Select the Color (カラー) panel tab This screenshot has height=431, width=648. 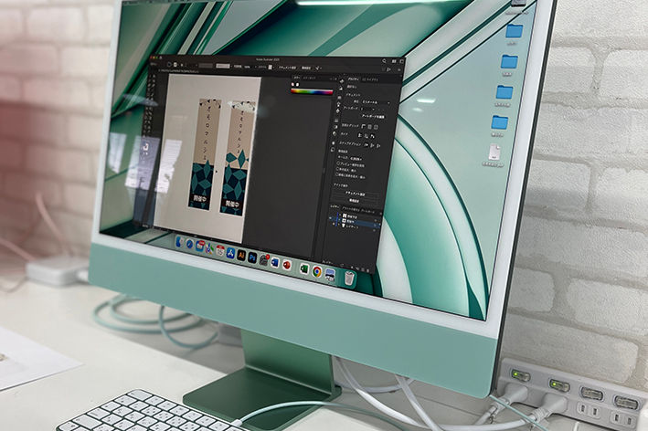pyautogui.click(x=297, y=78)
